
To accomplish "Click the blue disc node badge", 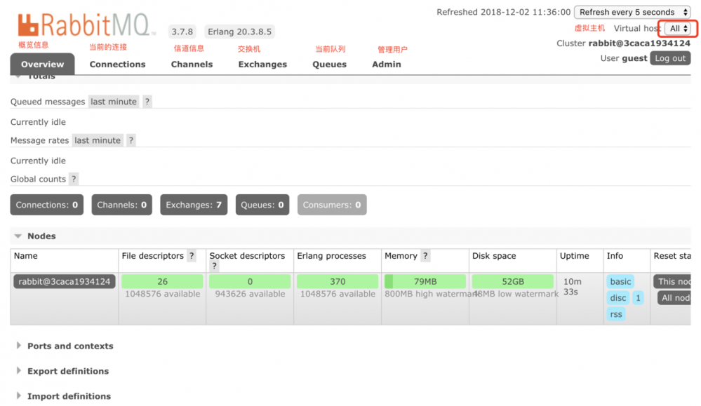I will [617, 297].
